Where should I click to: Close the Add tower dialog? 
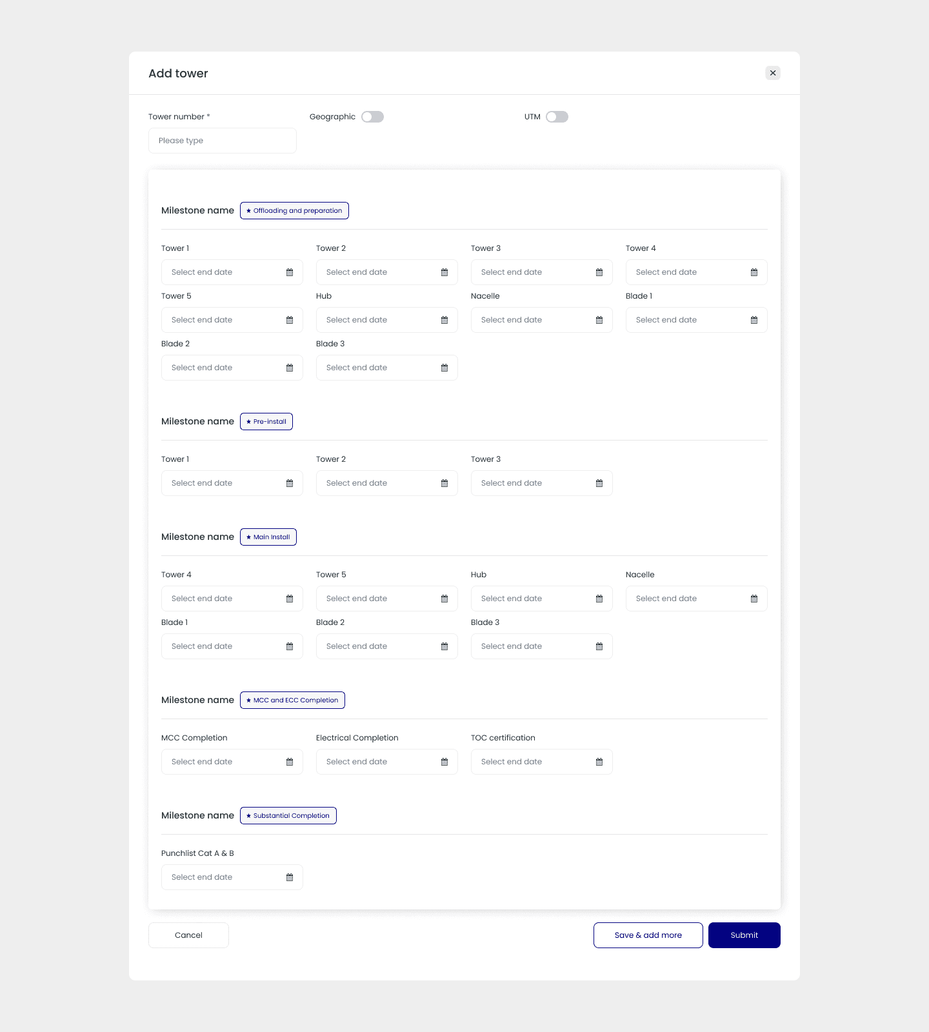click(x=773, y=73)
